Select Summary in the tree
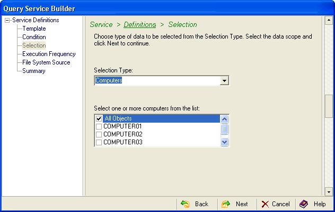Image resolution: width=335 pixels, height=212 pixels. (x=33, y=71)
